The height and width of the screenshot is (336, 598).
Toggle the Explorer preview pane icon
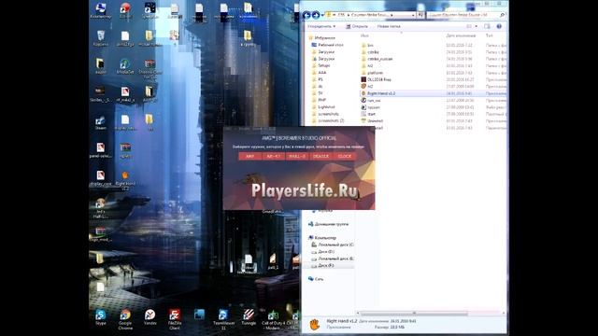tap(487, 26)
